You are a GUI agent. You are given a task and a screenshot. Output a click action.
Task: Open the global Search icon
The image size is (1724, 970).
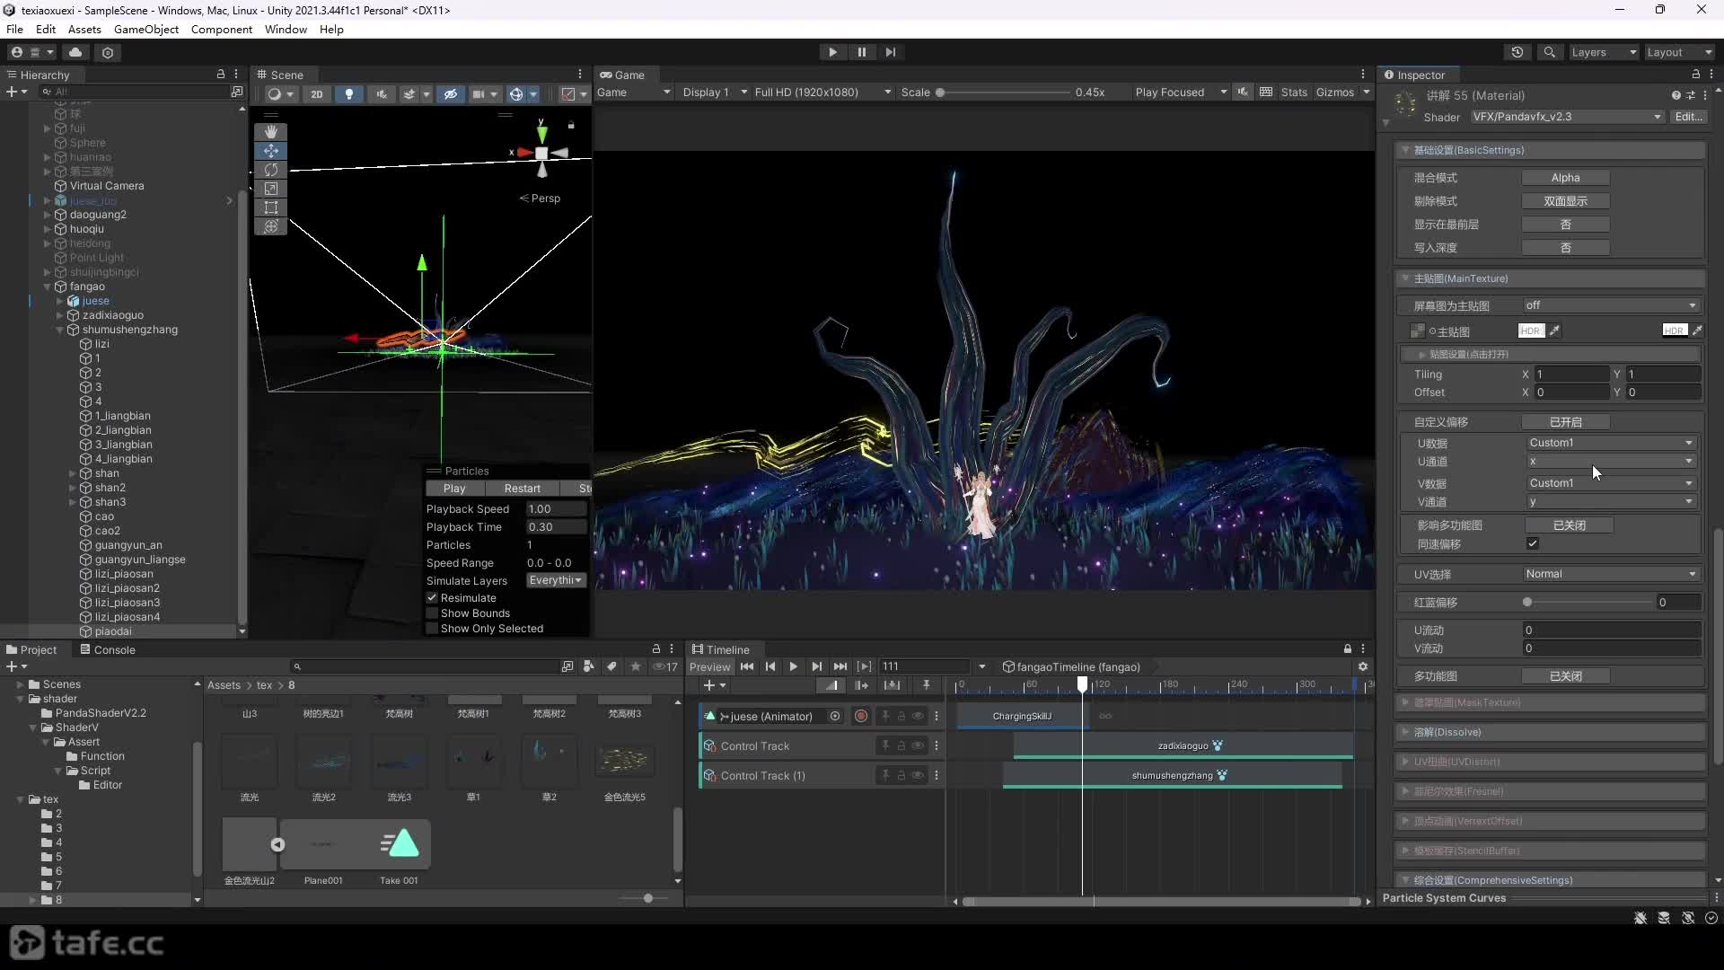(x=1549, y=52)
